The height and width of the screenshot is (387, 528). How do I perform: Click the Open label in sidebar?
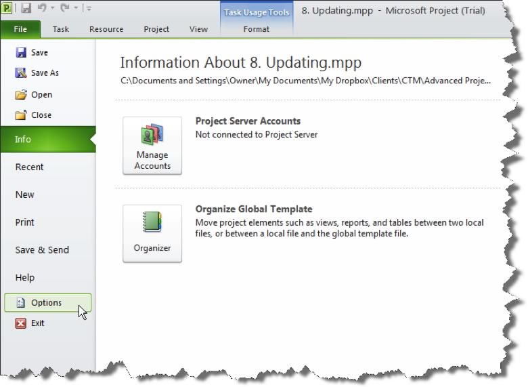42,95
